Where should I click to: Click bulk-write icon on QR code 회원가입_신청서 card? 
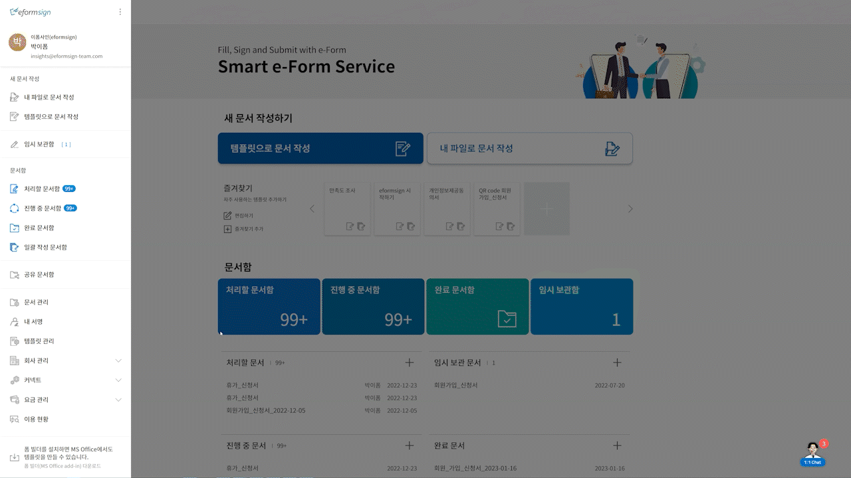511,226
